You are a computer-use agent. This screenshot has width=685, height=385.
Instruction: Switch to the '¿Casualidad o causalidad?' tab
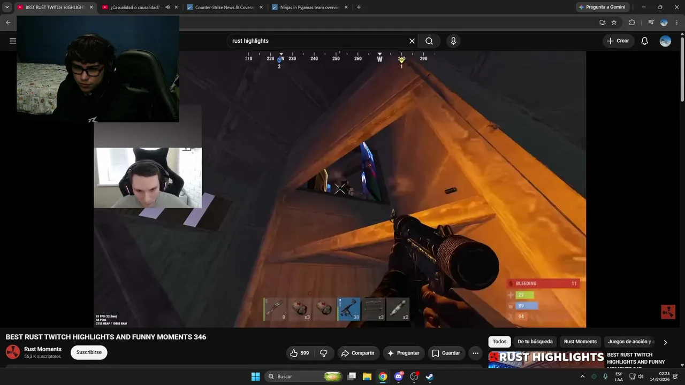(140, 7)
